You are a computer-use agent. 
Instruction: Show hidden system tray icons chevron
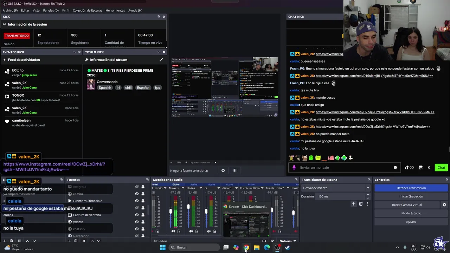tap(397, 247)
